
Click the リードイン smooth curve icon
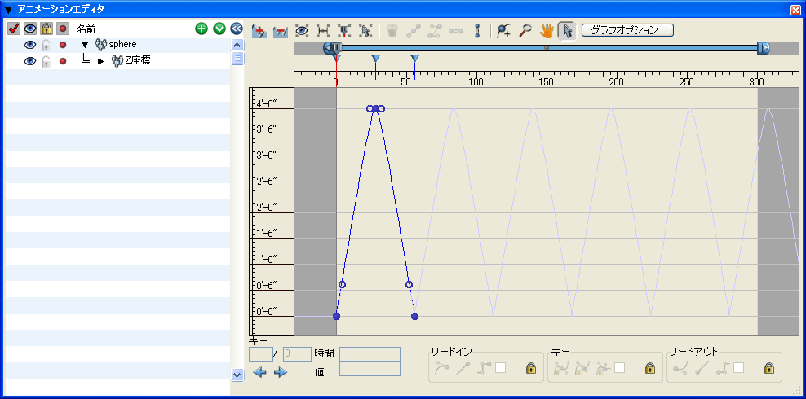coord(441,368)
